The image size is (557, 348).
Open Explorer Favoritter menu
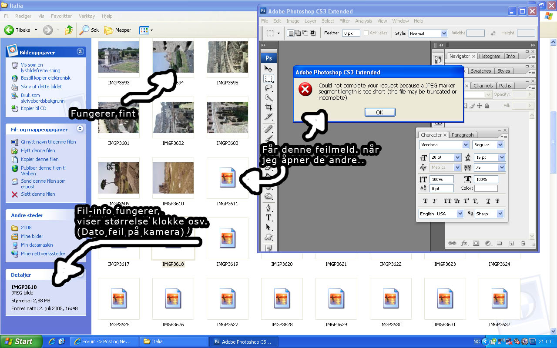[x=61, y=16]
